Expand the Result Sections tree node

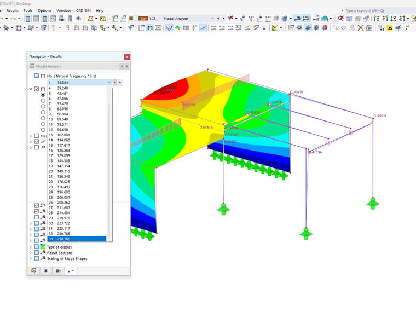pyautogui.click(x=31, y=252)
